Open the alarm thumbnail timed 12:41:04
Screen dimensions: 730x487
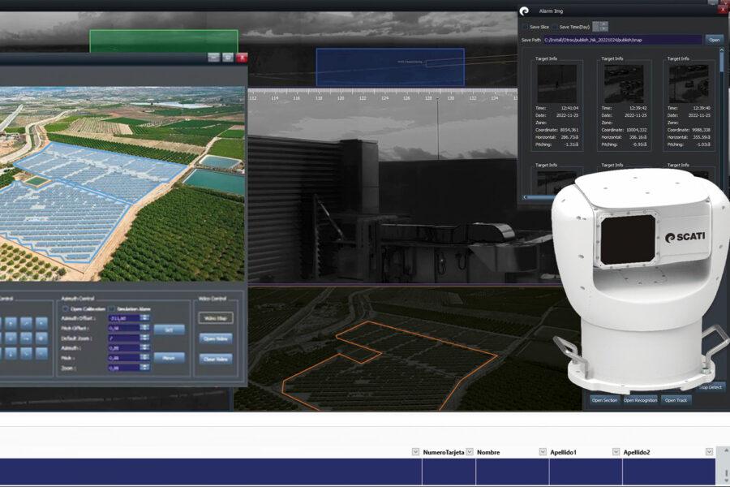556,84
